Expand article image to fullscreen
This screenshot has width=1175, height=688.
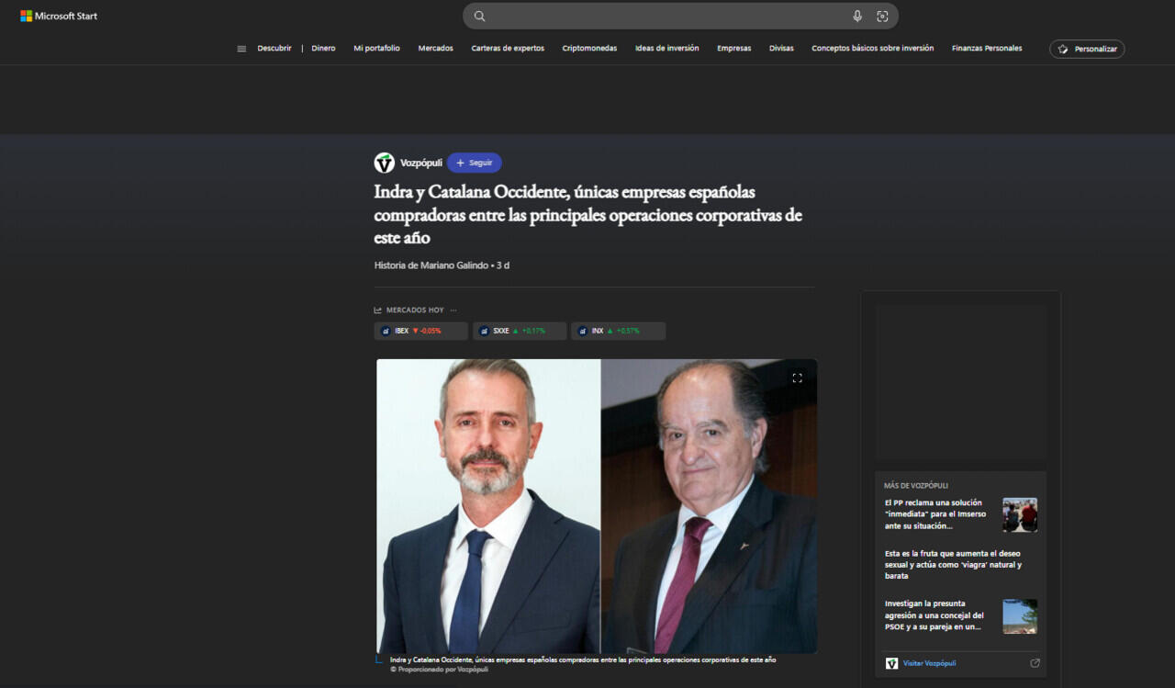pos(797,378)
